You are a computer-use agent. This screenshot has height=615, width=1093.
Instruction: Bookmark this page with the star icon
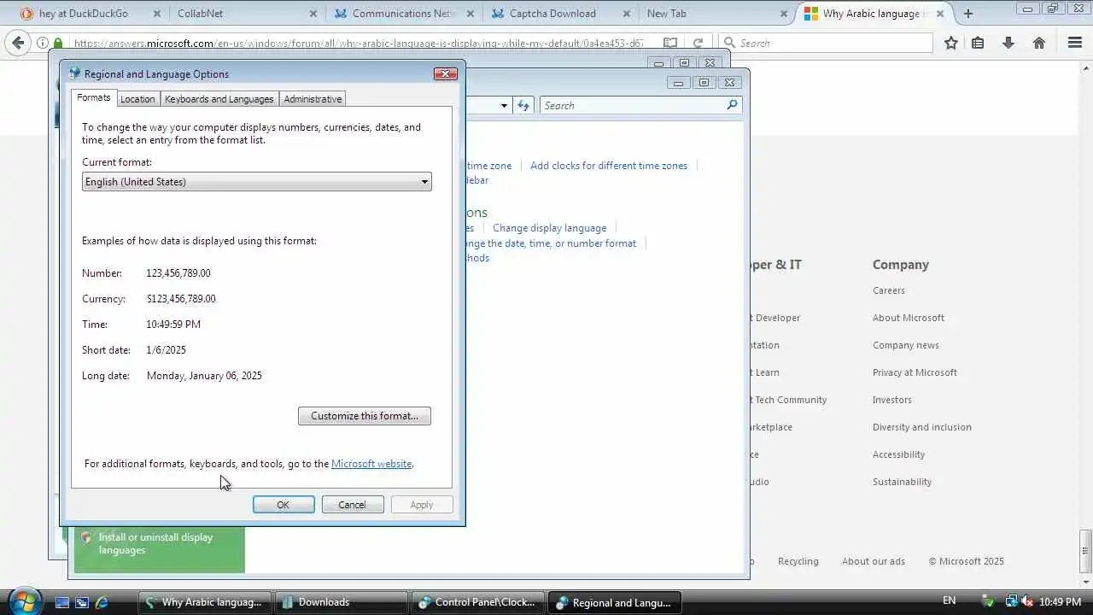[x=951, y=43]
